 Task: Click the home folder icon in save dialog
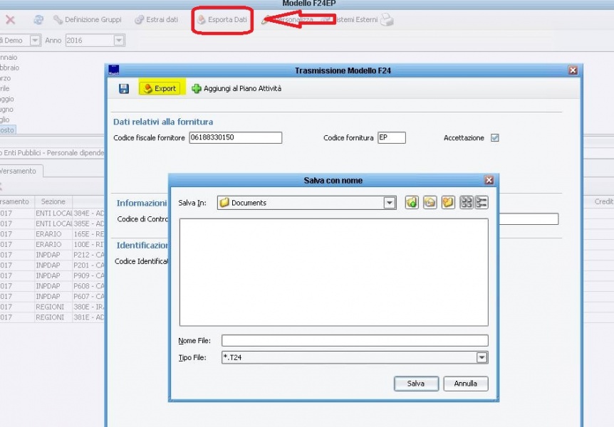[430, 202]
